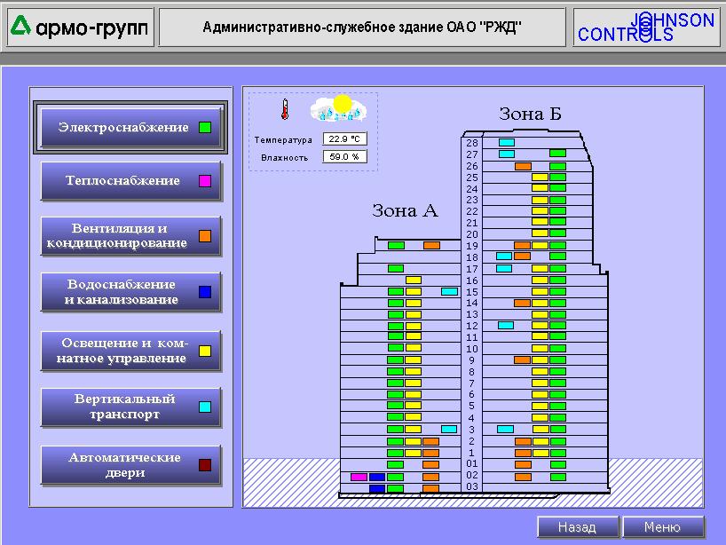
Task: Click the Температура label
Action: pos(283,140)
